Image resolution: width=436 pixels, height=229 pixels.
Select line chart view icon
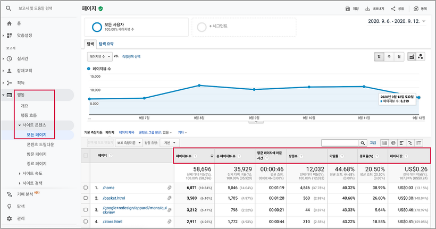click(412, 56)
